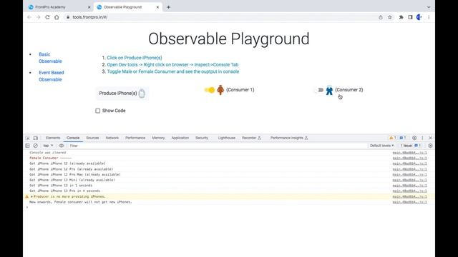The width and height of the screenshot is (458, 257).
Task: Switch to the Recorder tab
Action: click(251, 138)
